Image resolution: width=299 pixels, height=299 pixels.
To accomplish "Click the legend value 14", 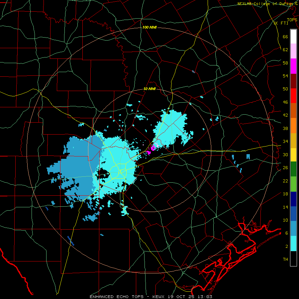I will click(285, 207).
